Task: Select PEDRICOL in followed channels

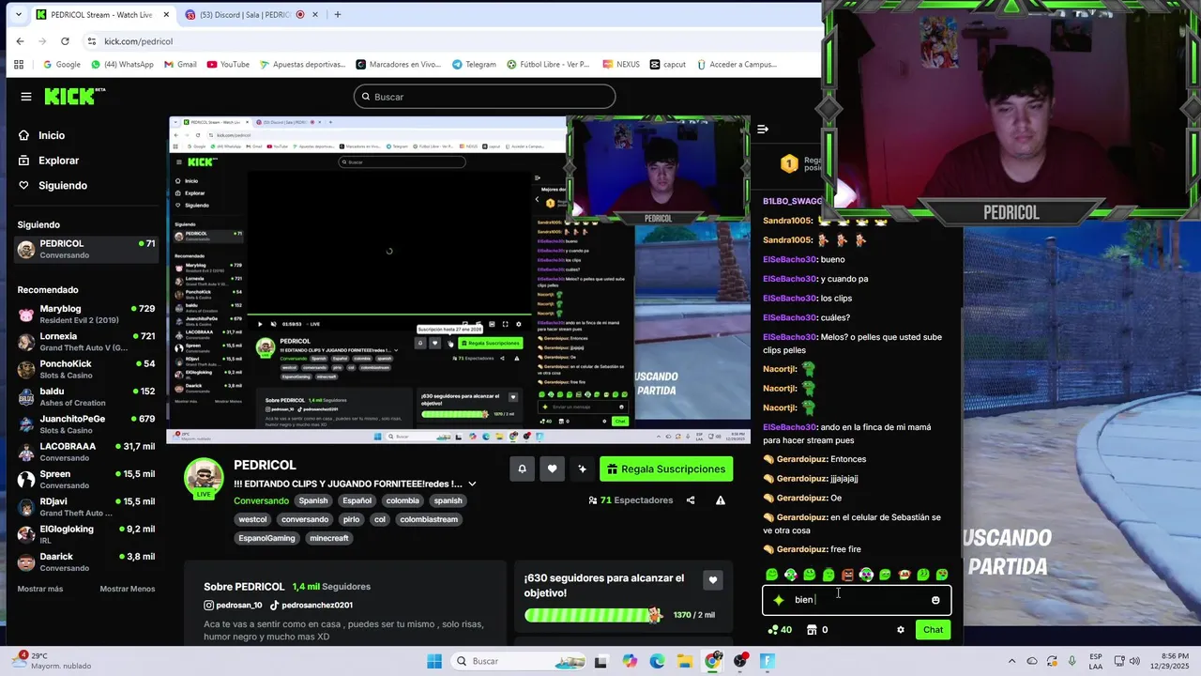Action: [x=86, y=249]
